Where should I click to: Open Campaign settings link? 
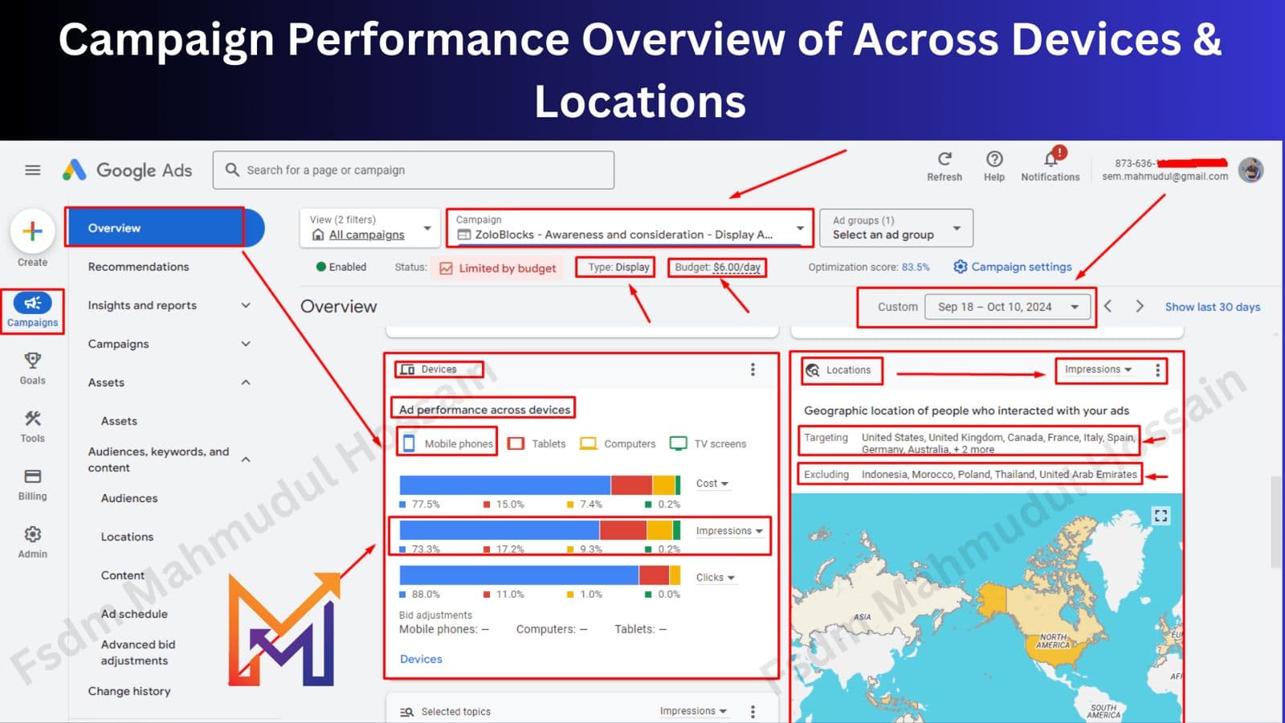tap(1013, 267)
